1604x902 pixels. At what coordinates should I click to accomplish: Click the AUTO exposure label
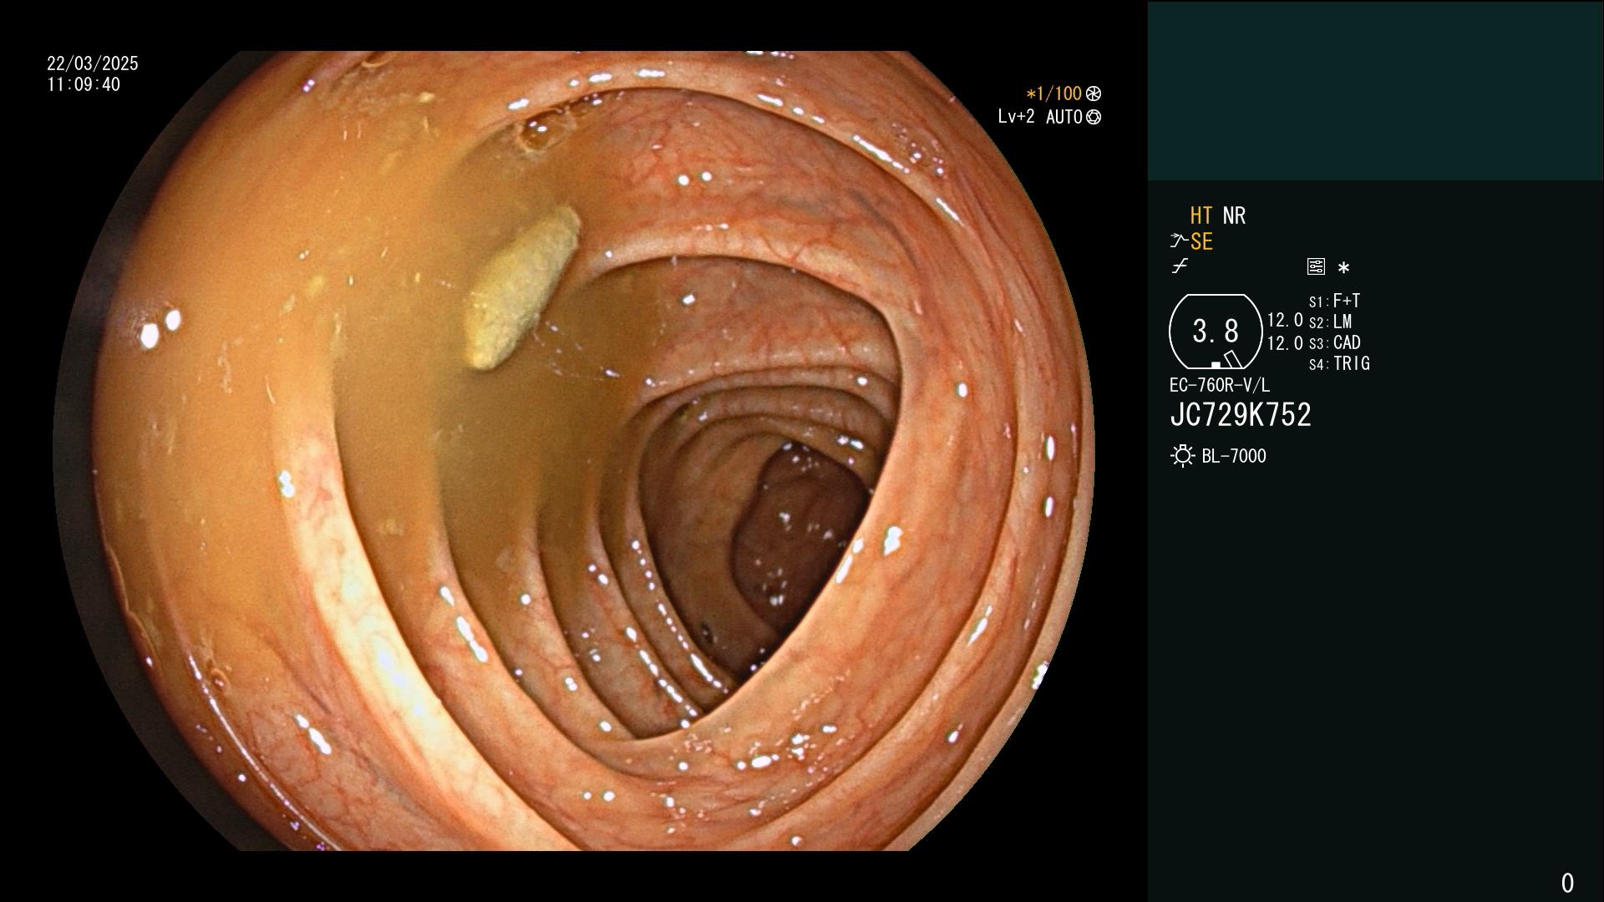[1063, 117]
